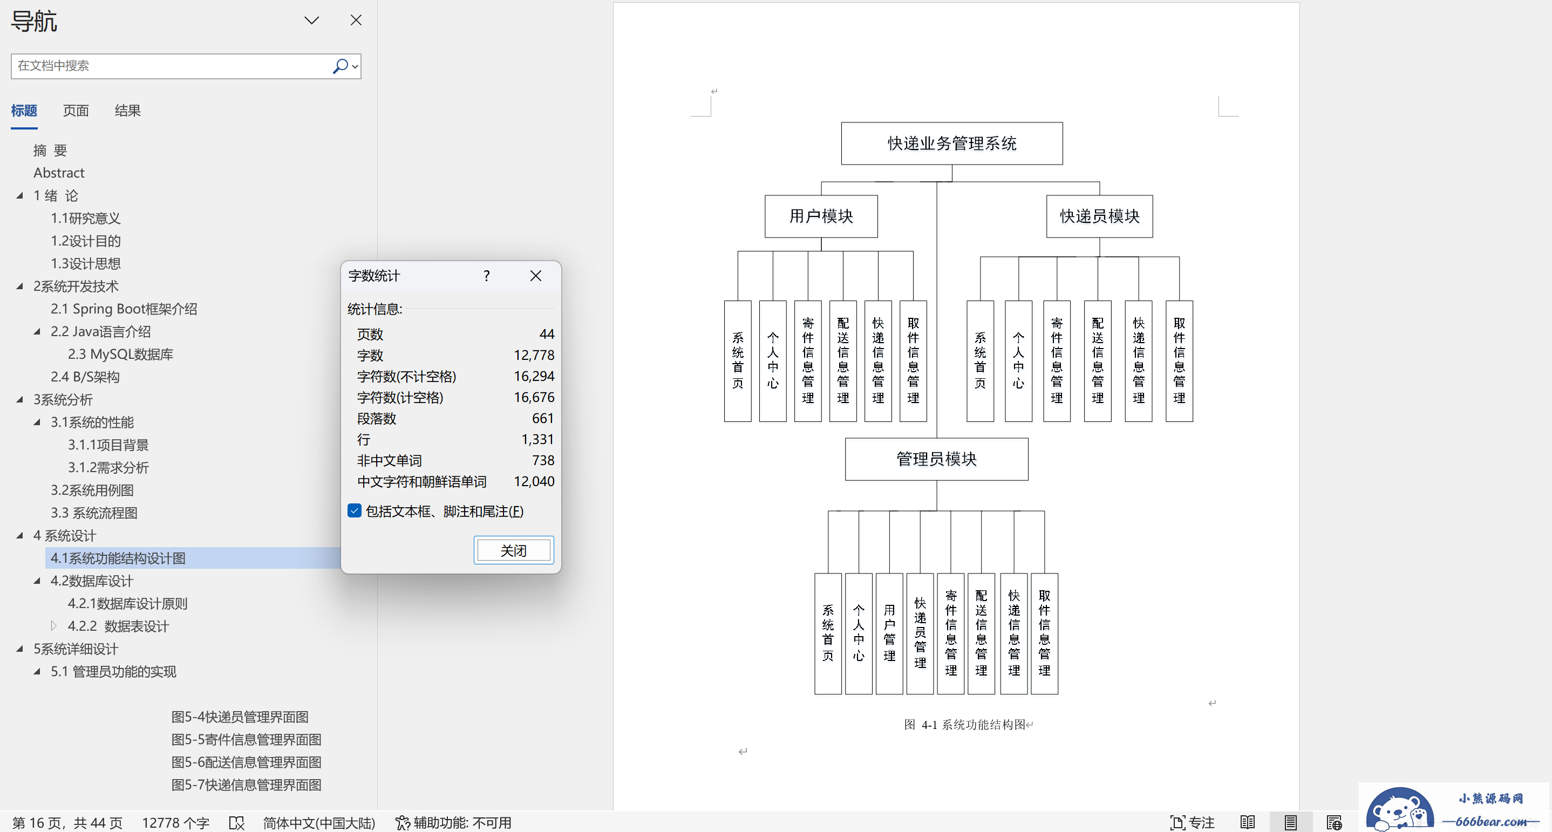1552x832 pixels.
Task: Click page indicator 第 16 页, 共 44 页
Action: [67, 823]
